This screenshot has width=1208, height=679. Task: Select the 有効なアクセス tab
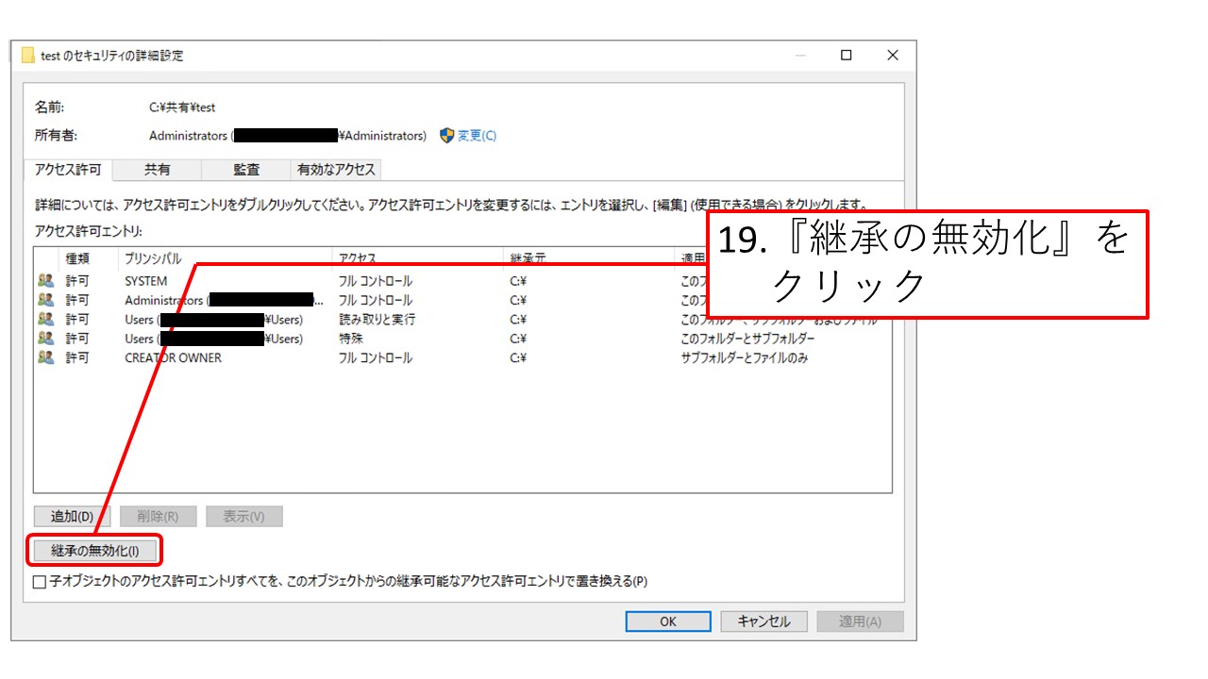point(336,170)
